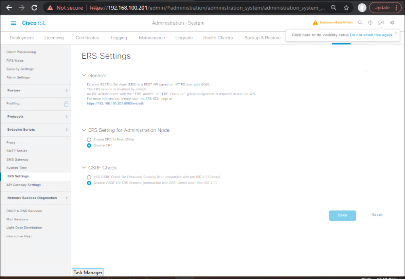Click the browser address bar URL
Viewport: 405px width, 279px height.
208,8
